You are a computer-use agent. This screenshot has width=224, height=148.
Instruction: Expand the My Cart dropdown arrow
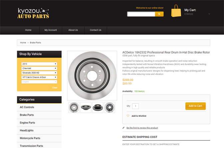209,14
